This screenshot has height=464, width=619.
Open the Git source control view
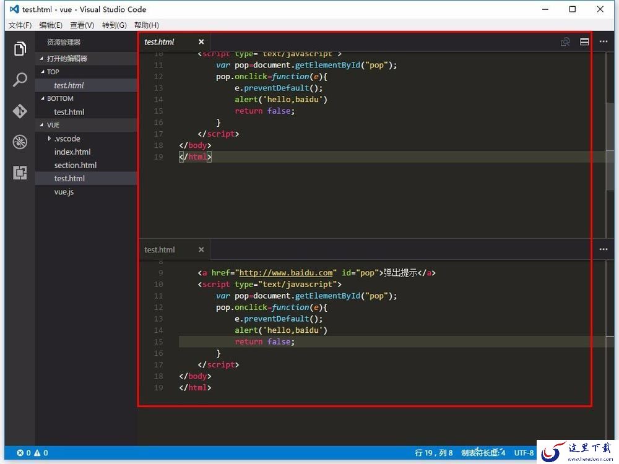[x=20, y=111]
